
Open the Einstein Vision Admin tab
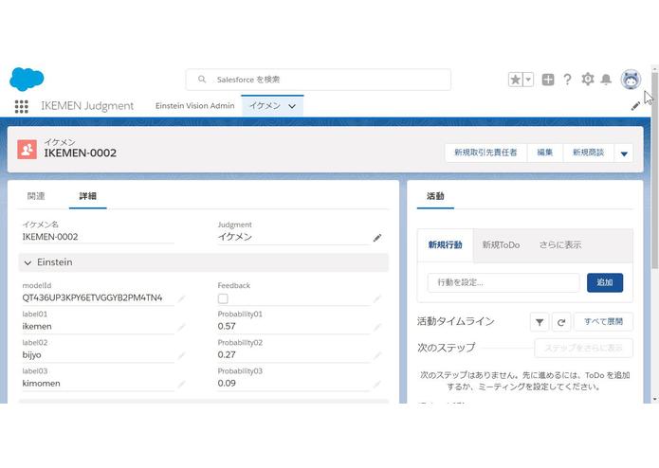pyautogui.click(x=195, y=106)
